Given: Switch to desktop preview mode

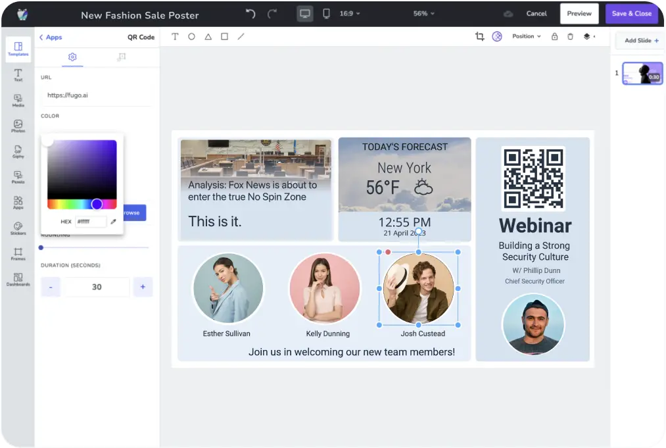Looking at the screenshot, I should tap(304, 14).
